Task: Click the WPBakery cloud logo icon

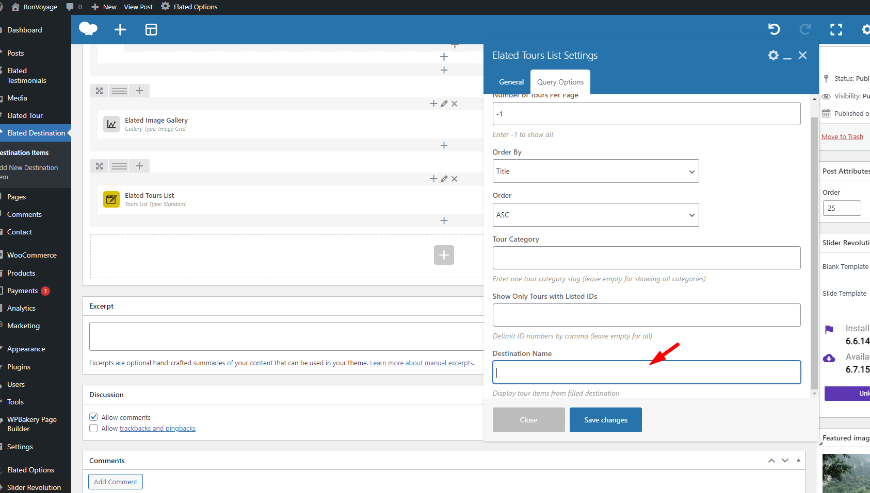Action: tap(88, 29)
